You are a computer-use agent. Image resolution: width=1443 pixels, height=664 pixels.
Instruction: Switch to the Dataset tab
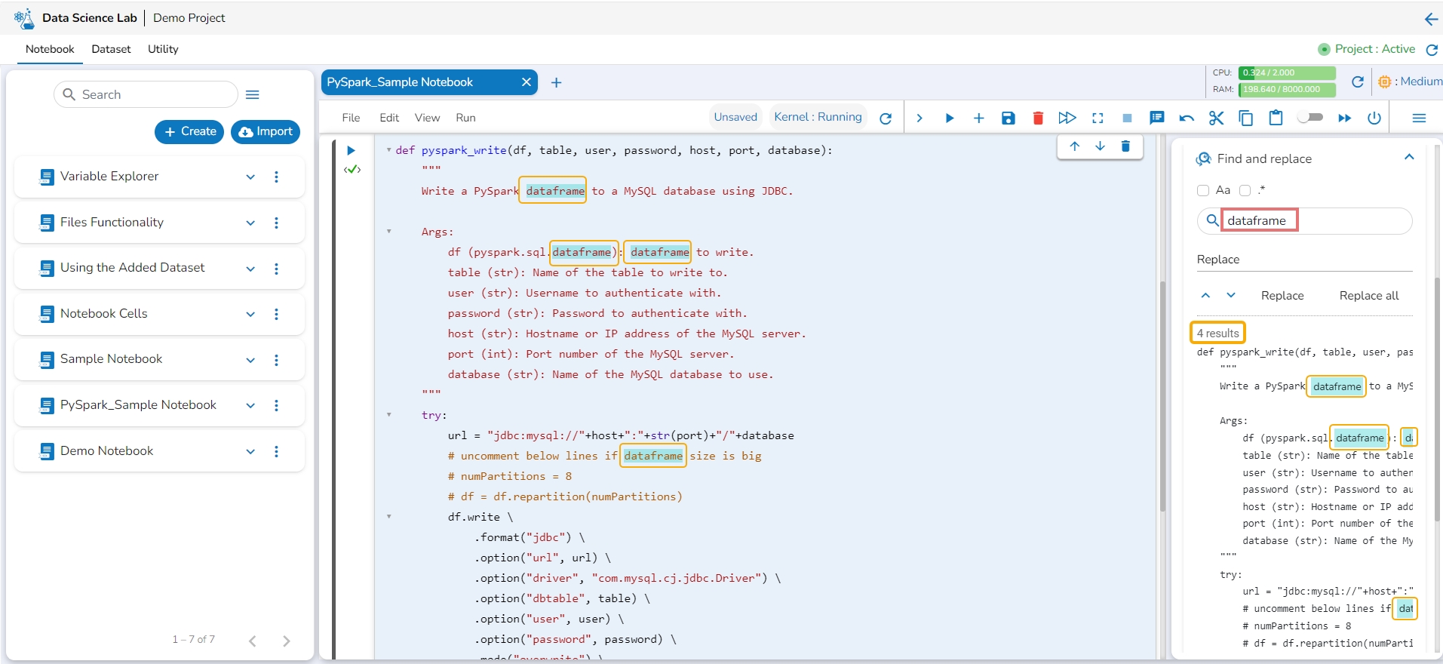(x=111, y=49)
